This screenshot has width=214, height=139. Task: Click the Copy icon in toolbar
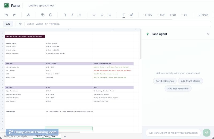point(43,15)
